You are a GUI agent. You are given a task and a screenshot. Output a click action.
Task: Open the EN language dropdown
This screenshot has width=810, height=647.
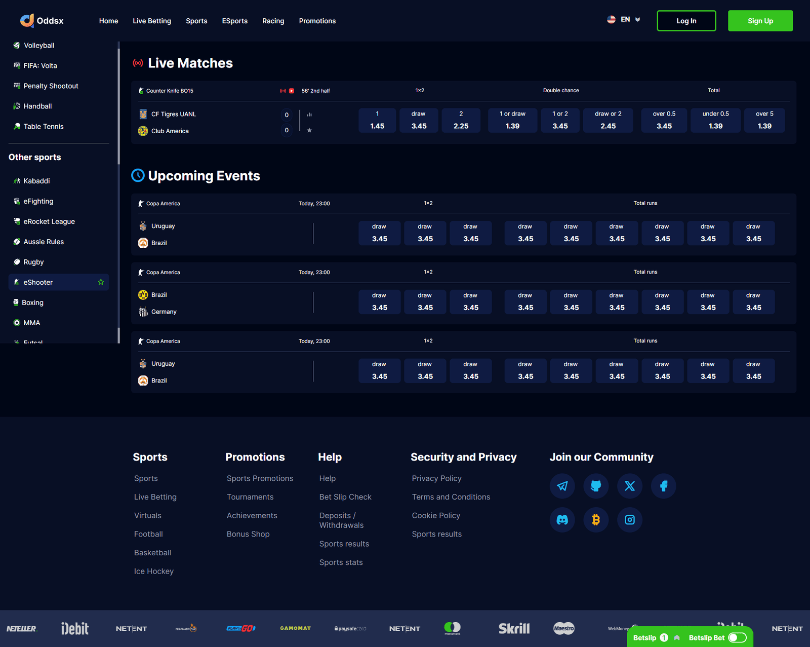[624, 20]
